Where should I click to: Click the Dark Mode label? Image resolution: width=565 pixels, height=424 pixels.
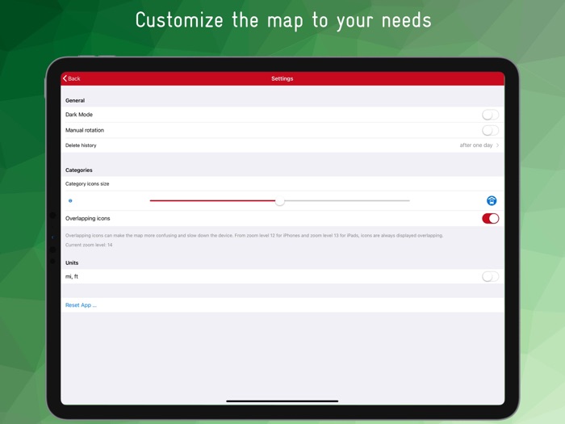pos(79,115)
